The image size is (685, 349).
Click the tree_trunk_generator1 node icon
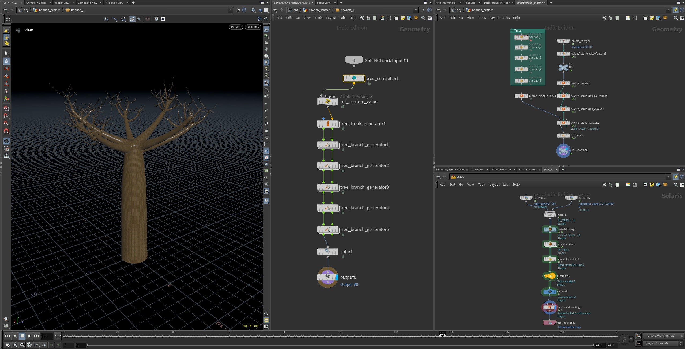point(328,124)
